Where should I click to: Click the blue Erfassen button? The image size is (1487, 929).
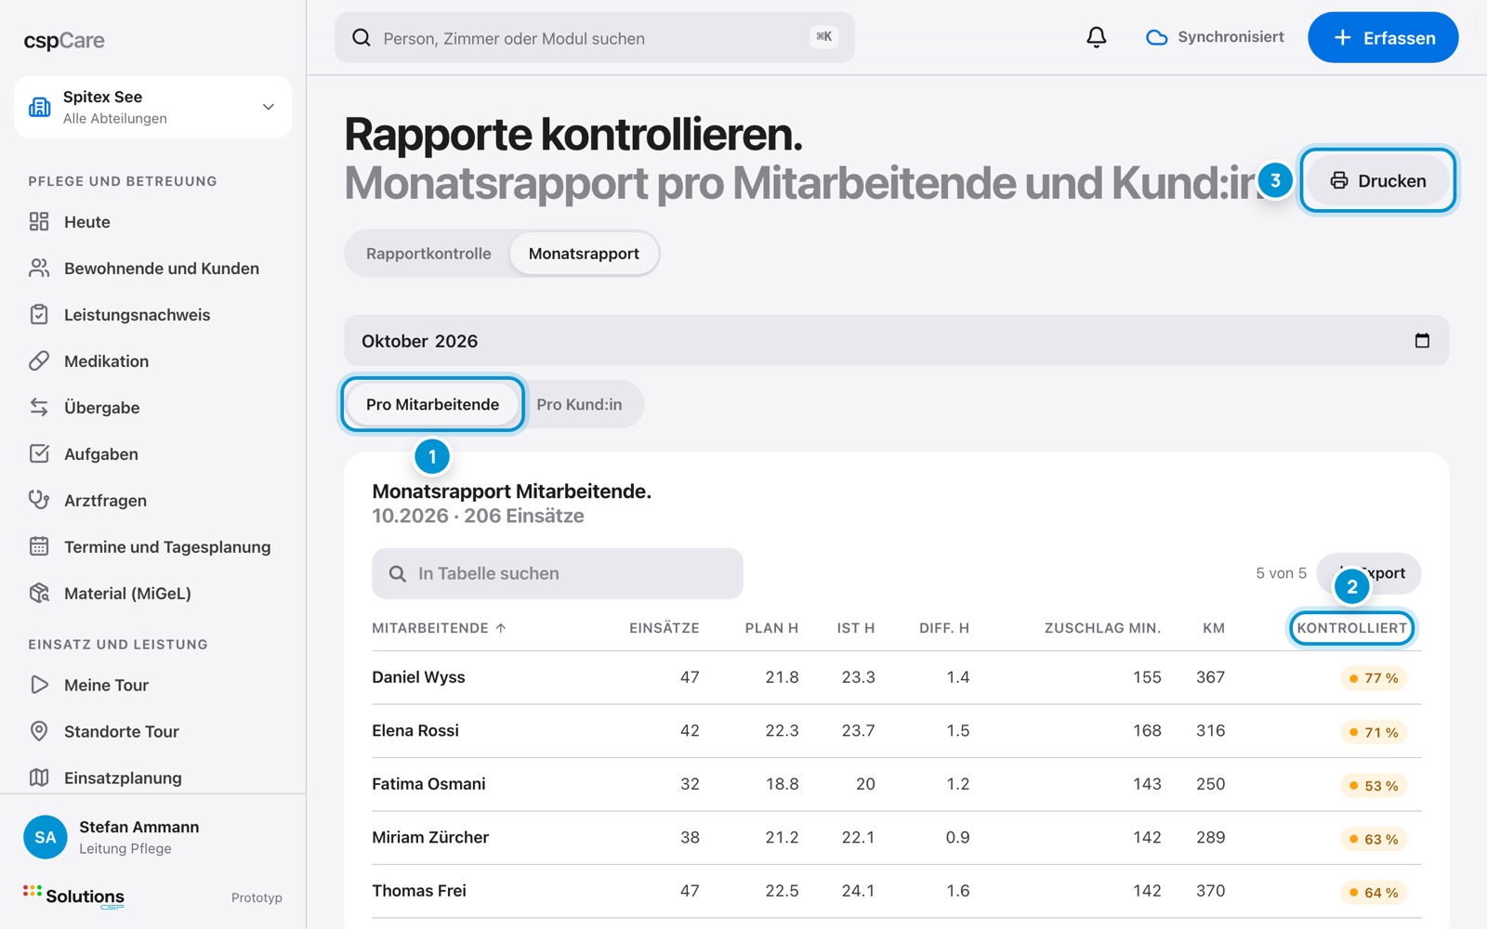click(1383, 37)
